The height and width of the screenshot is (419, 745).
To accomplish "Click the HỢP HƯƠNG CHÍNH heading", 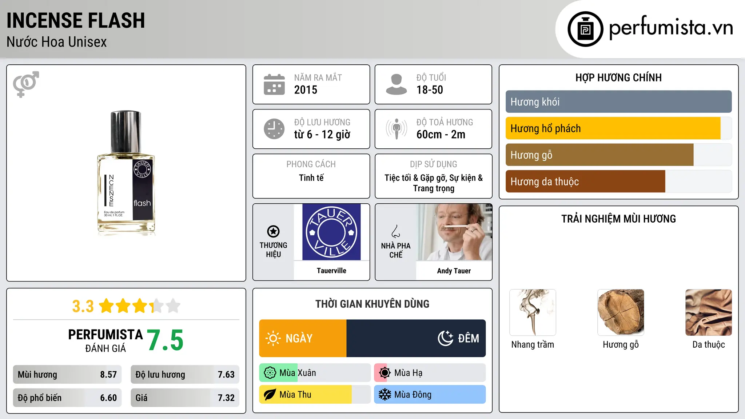I will coord(618,77).
